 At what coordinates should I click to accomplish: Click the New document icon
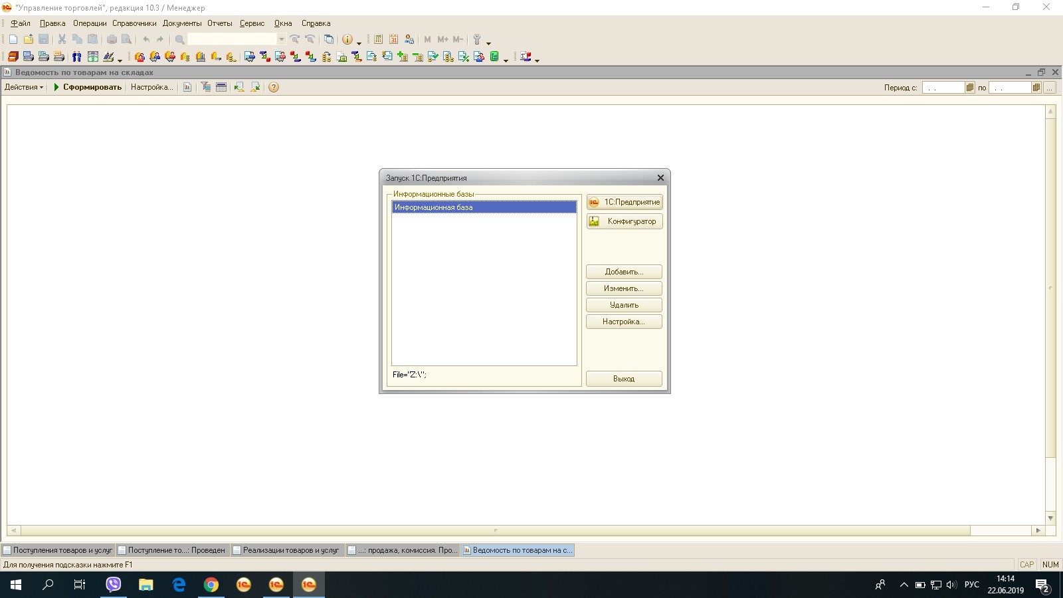coord(13,39)
